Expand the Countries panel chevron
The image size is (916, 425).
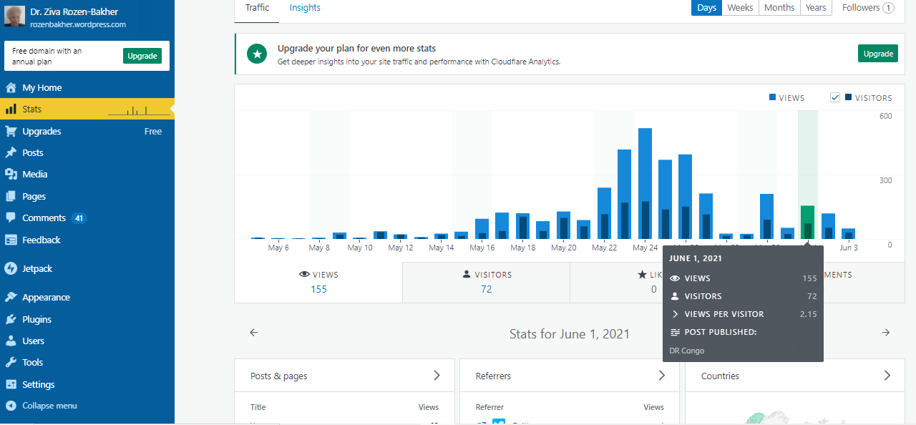tap(887, 376)
